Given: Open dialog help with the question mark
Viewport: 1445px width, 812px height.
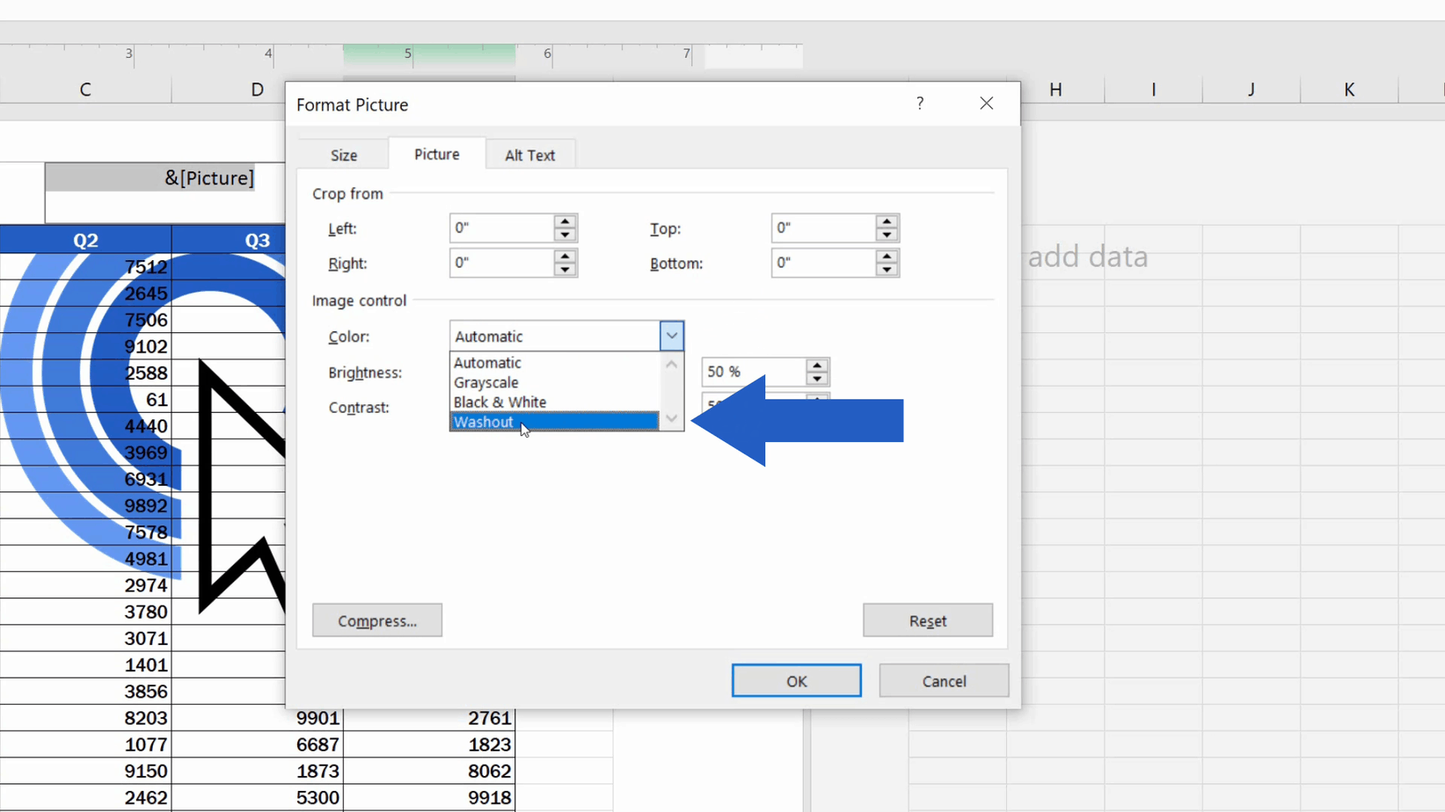Looking at the screenshot, I should point(920,103).
